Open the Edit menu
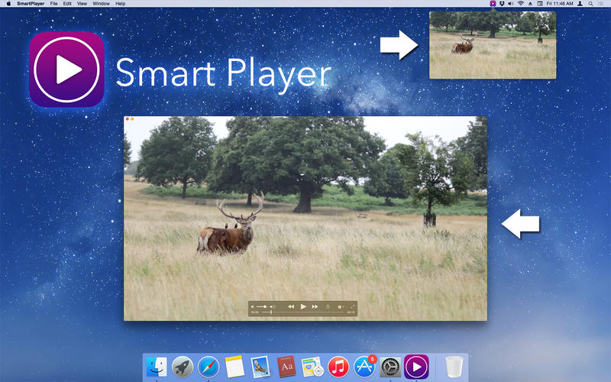This screenshot has height=382, width=611. [67, 4]
